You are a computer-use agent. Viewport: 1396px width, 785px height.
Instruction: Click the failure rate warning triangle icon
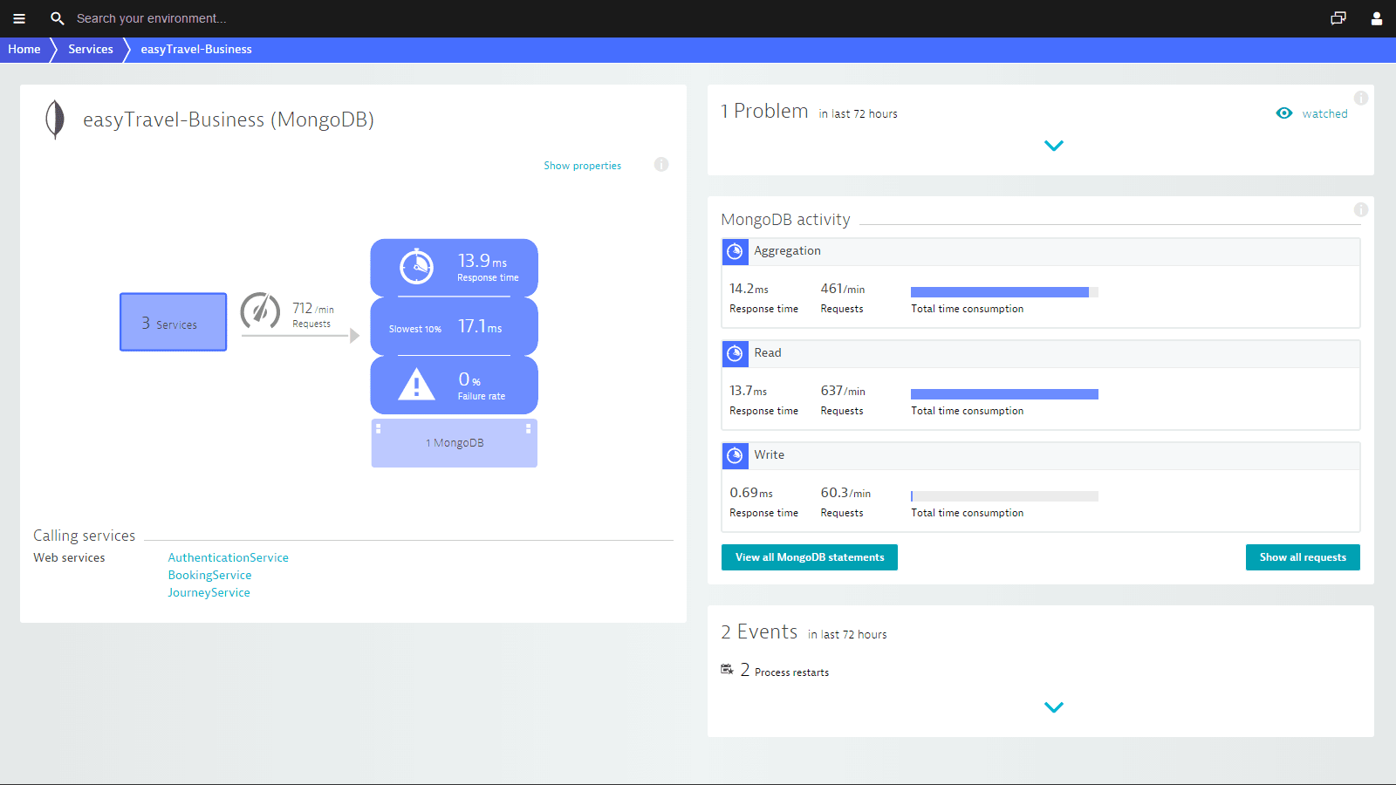[x=416, y=385]
